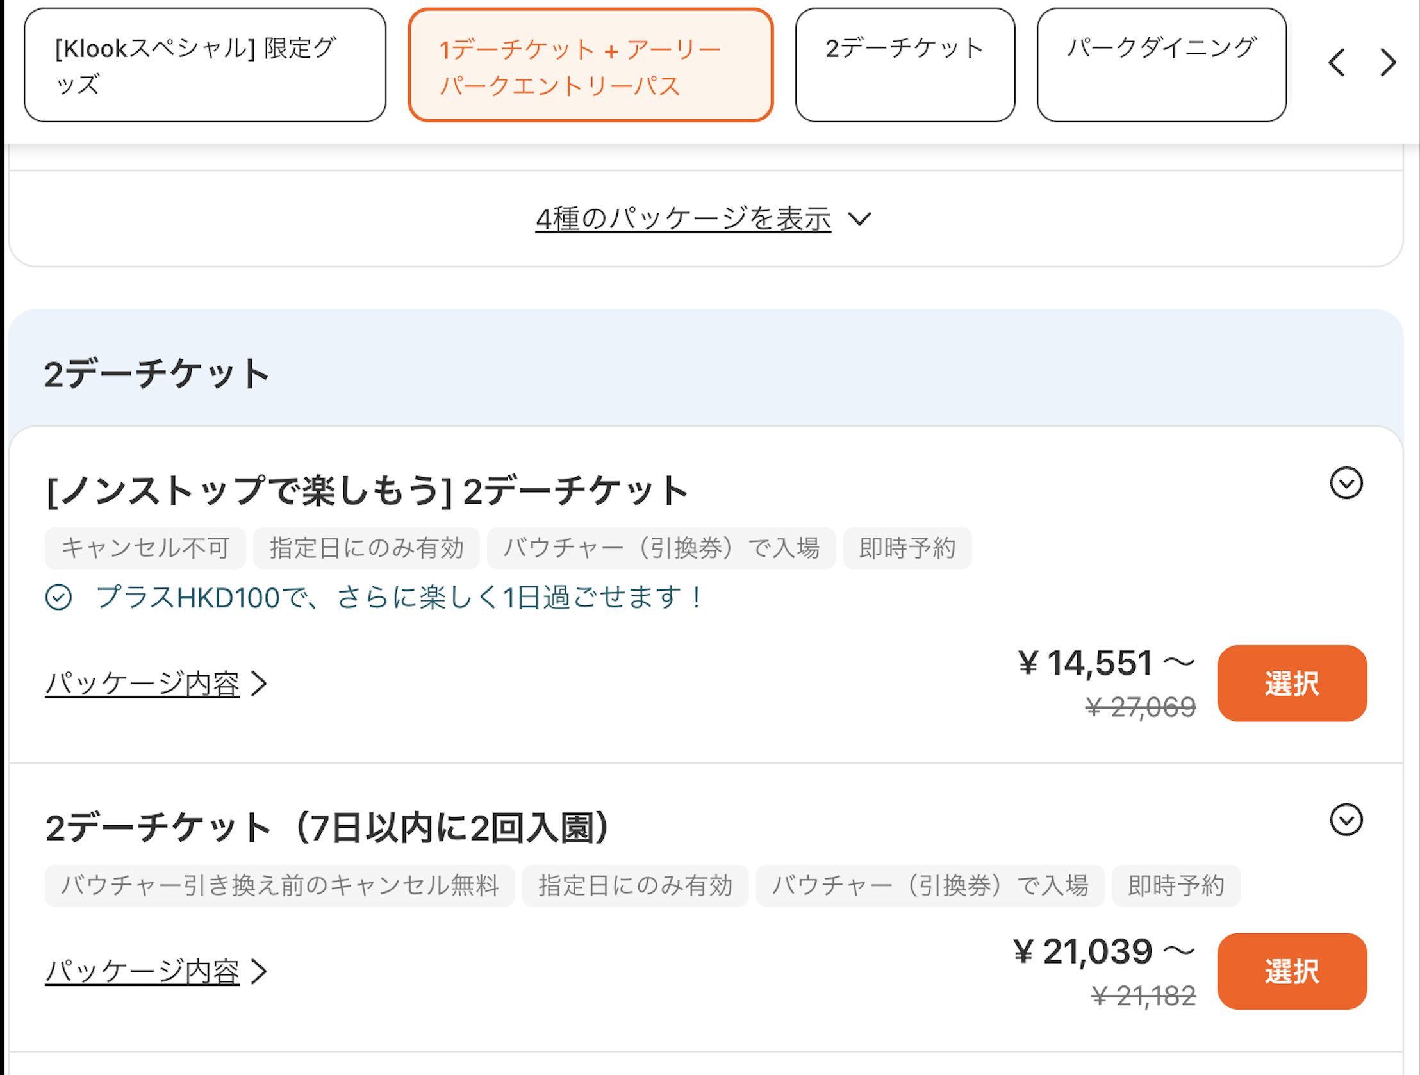Click the chevron arrow after ノンストップ パッケージ内容

click(x=259, y=684)
